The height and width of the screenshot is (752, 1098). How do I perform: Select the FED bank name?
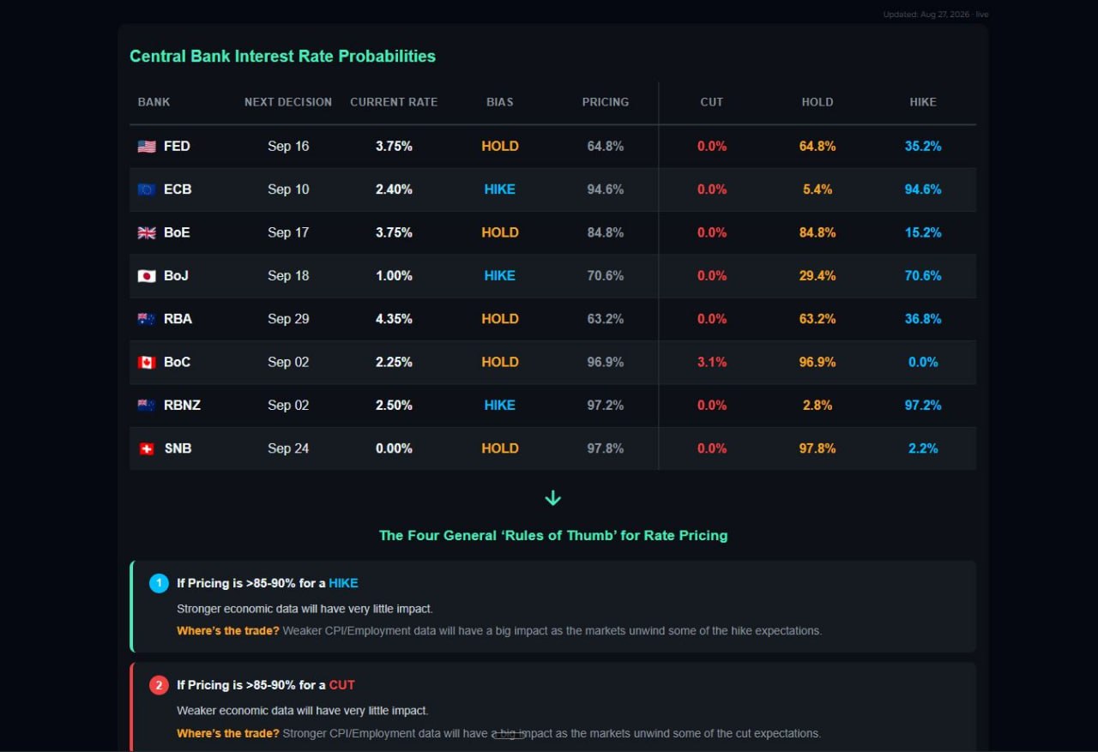(x=177, y=147)
